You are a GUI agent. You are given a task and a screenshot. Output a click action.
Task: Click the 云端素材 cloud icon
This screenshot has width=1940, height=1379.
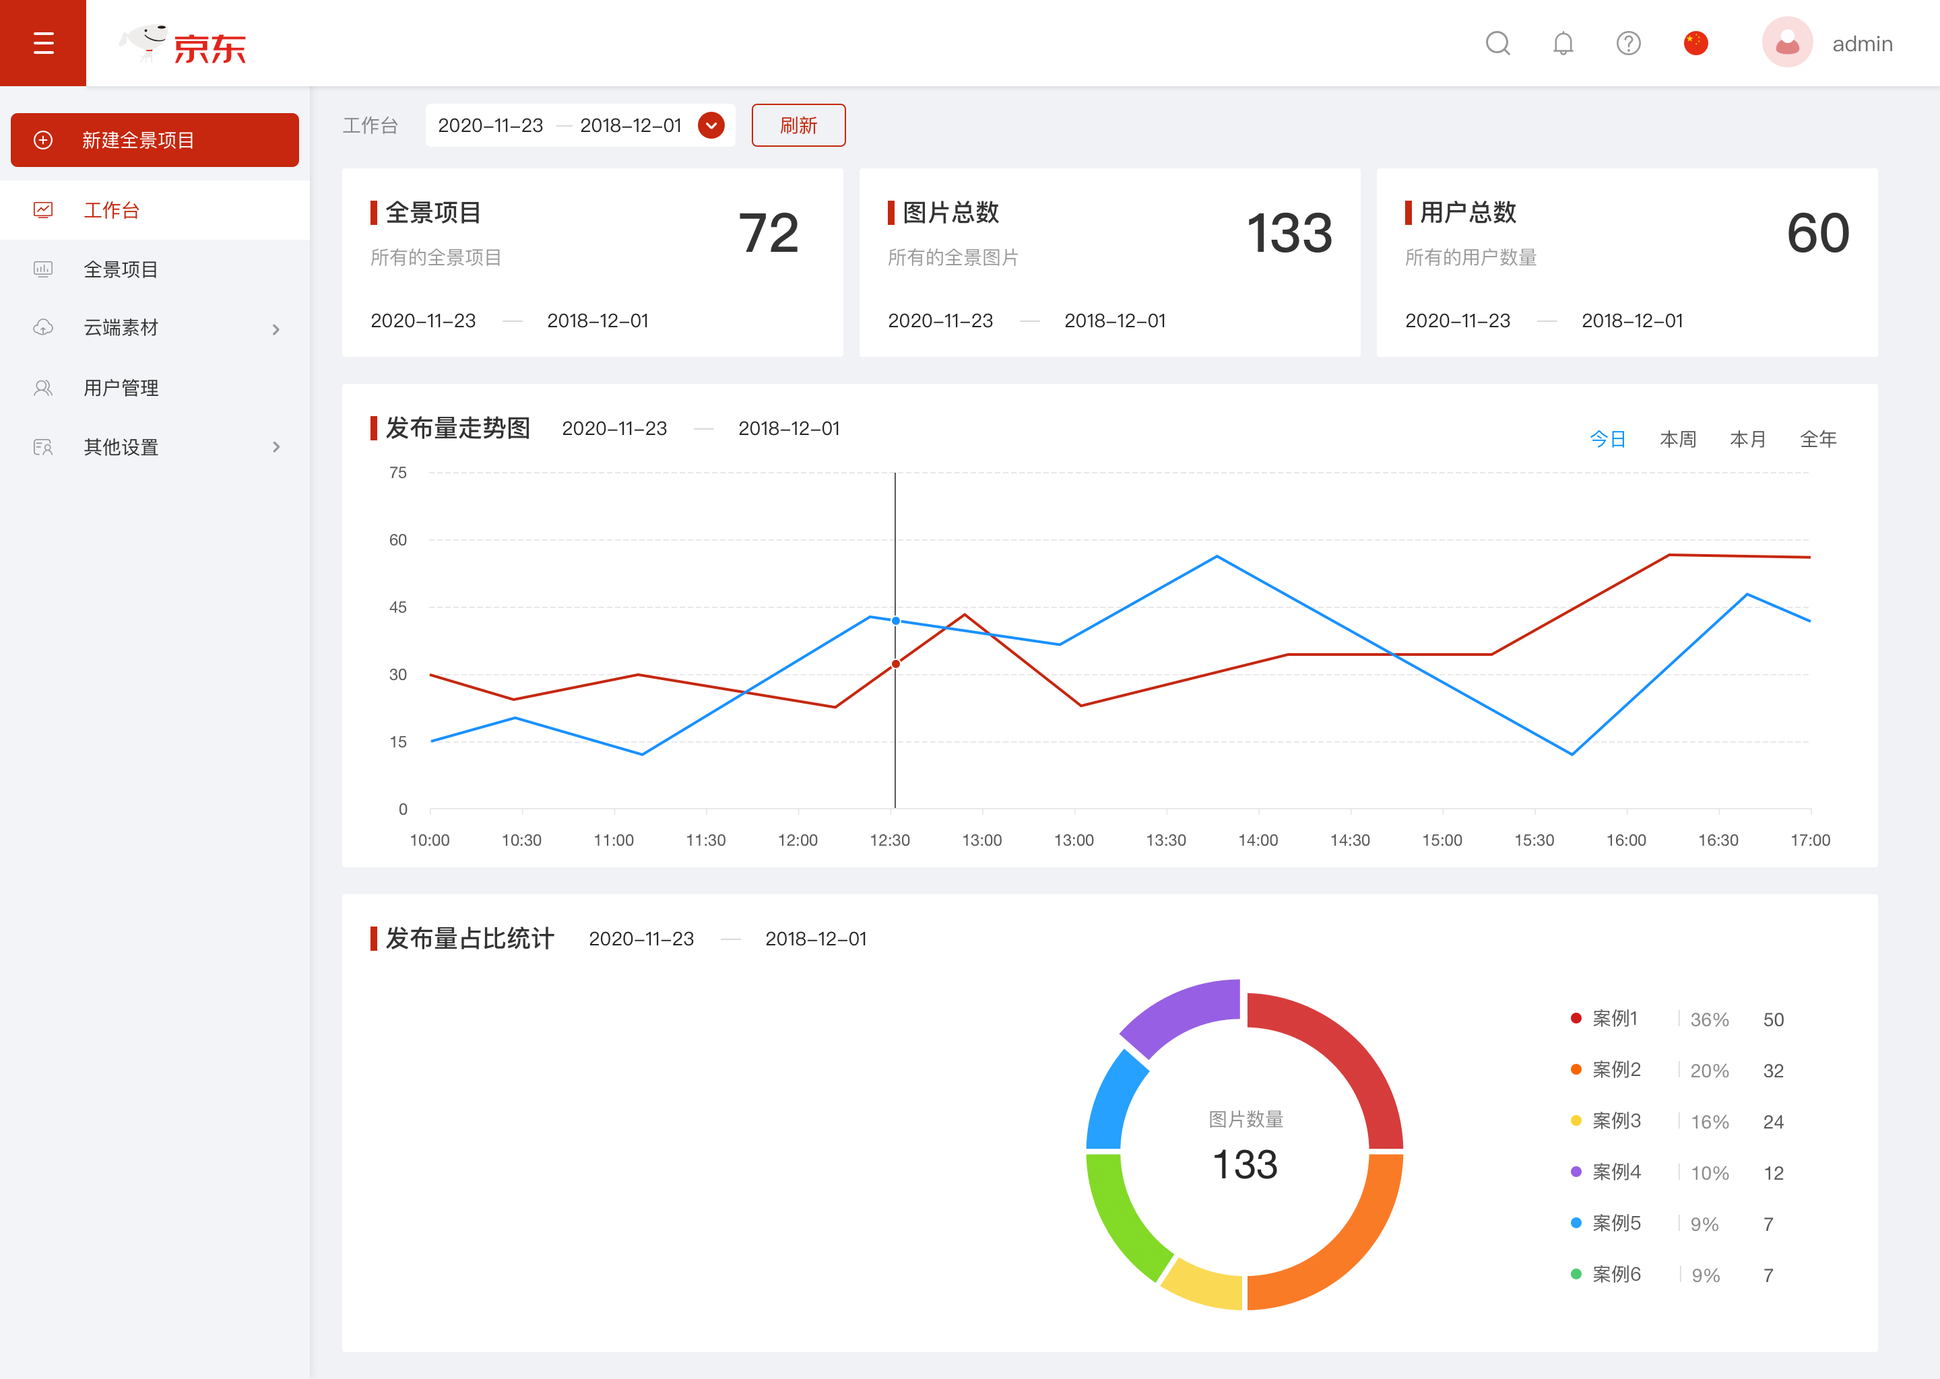[x=42, y=328]
